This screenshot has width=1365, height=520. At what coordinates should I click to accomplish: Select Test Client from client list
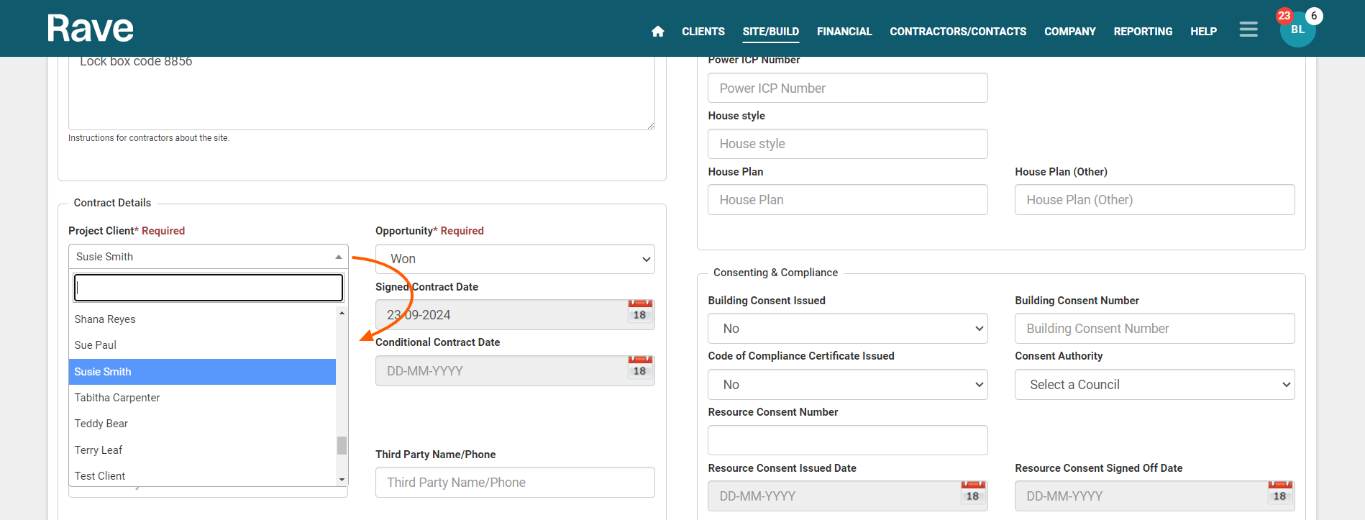coord(203,475)
